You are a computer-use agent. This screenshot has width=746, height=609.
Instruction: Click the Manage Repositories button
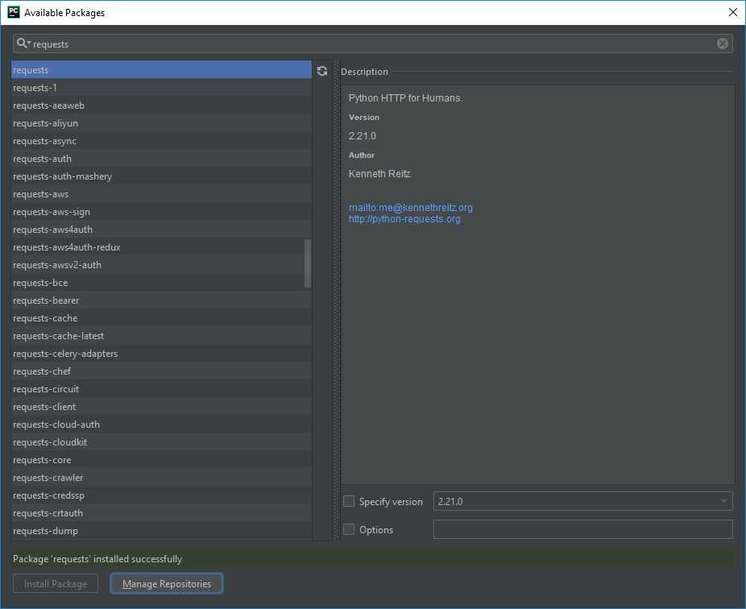[x=167, y=583]
